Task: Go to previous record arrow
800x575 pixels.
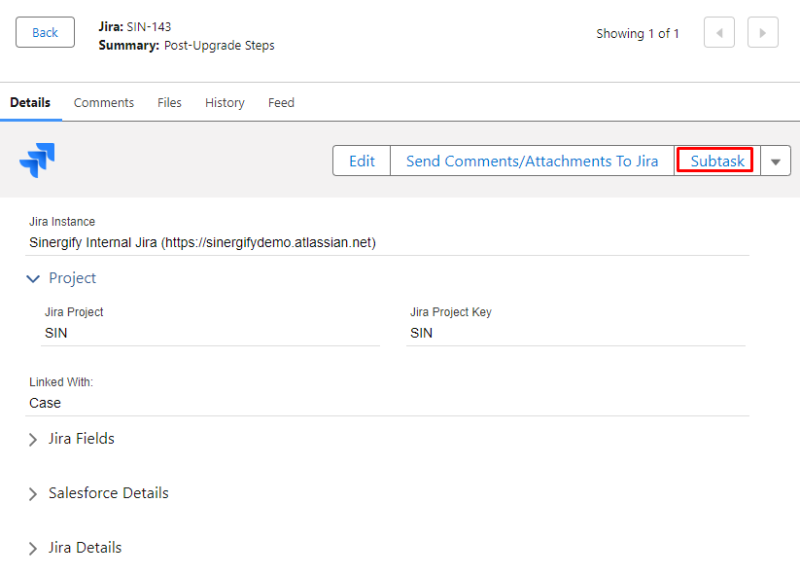Action: [719, 32]
